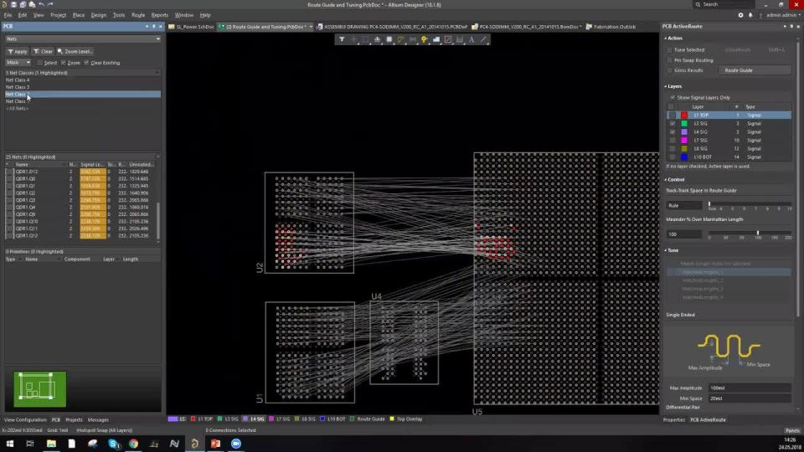Collapse the Control section
Viewport: 804px width, 452px height.
pyautogui.click(x=666, y=180)
